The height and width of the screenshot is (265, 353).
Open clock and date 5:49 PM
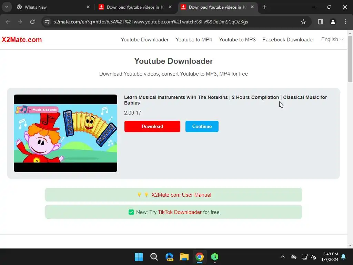(330, 257)
